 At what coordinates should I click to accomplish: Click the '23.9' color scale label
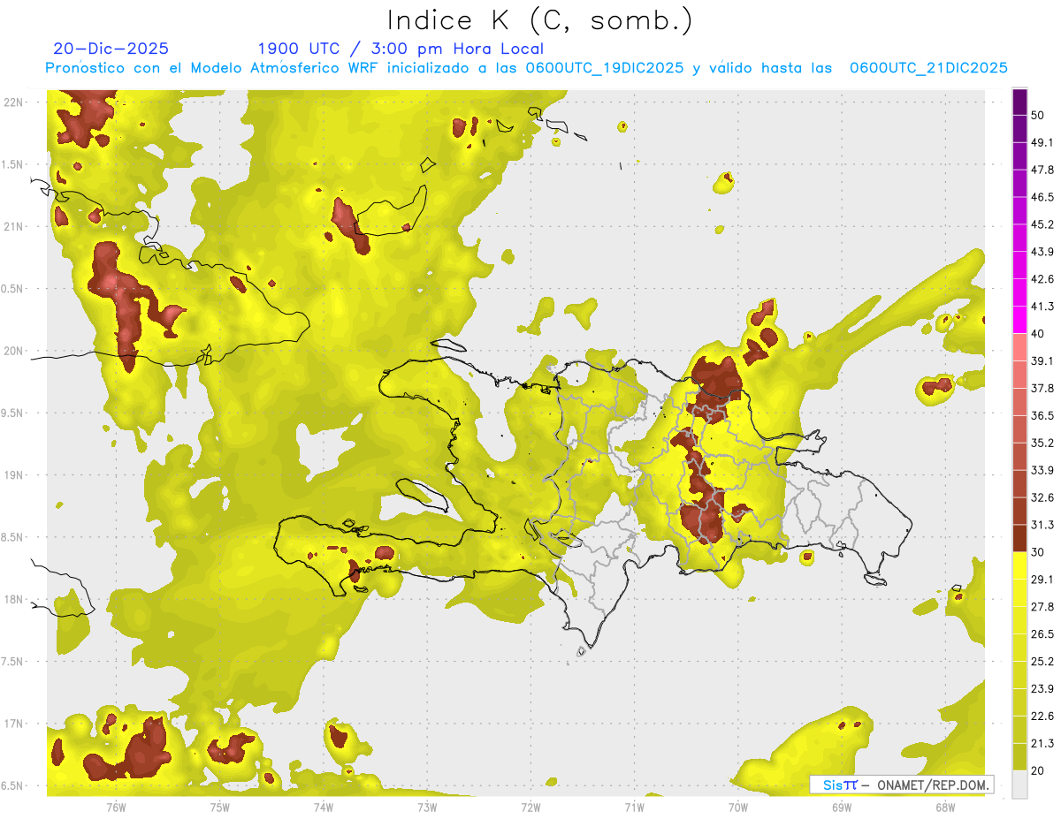pos(1042,689)
